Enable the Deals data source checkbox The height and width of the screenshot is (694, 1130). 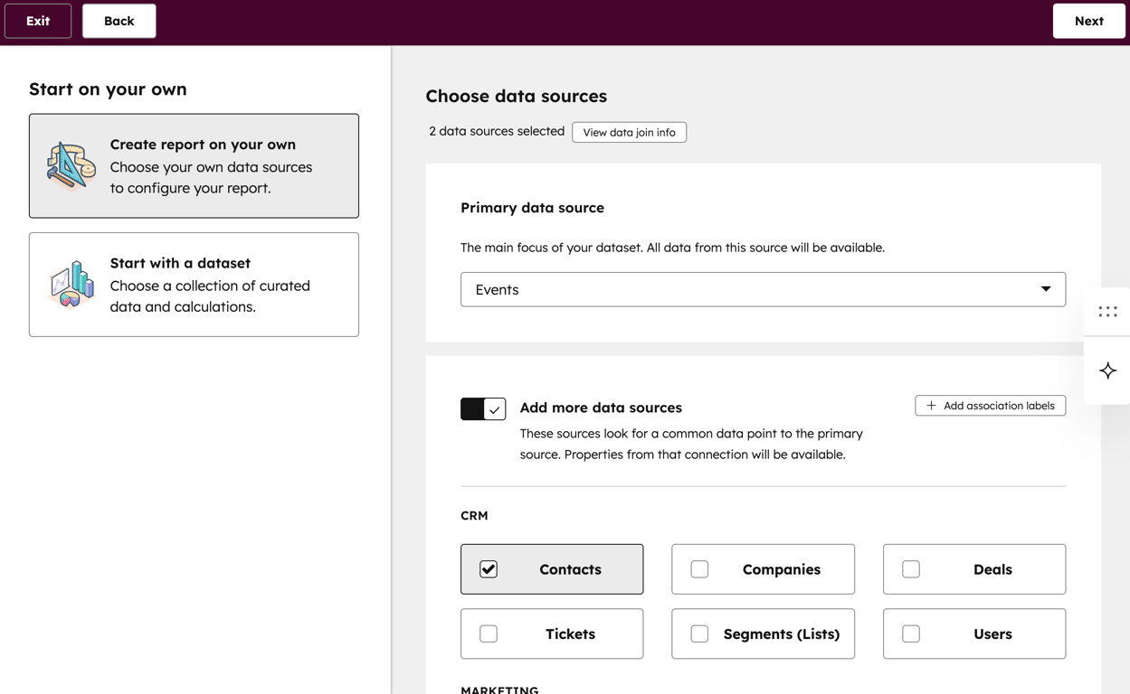[x=911, y=569]
